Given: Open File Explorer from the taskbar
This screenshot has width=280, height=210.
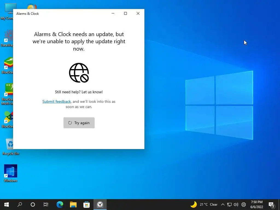Looking at the screenshot, I should coord(73,205).
